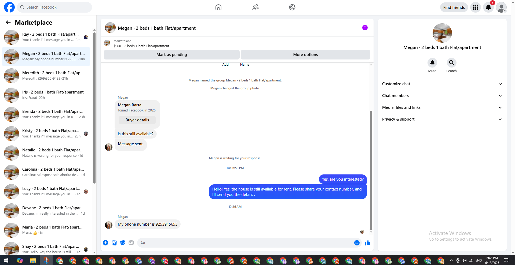This screenshot has width=515, height=265.
Task: Click the 'Is this still available?' message
Action: tap(136, 134)
